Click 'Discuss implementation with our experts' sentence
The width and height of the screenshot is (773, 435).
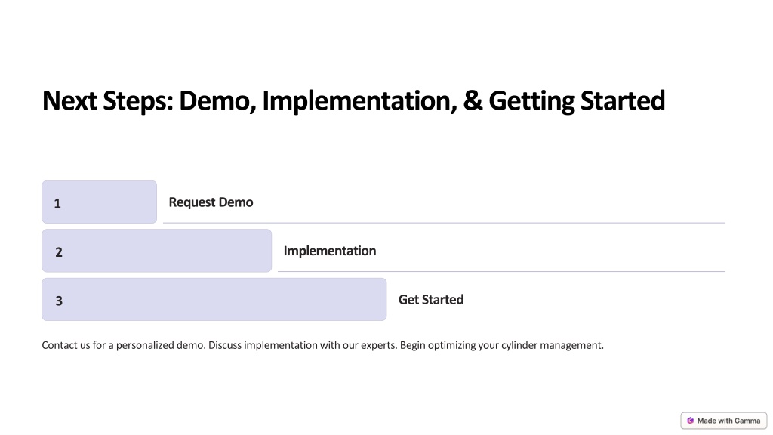[x=303, y=345]
